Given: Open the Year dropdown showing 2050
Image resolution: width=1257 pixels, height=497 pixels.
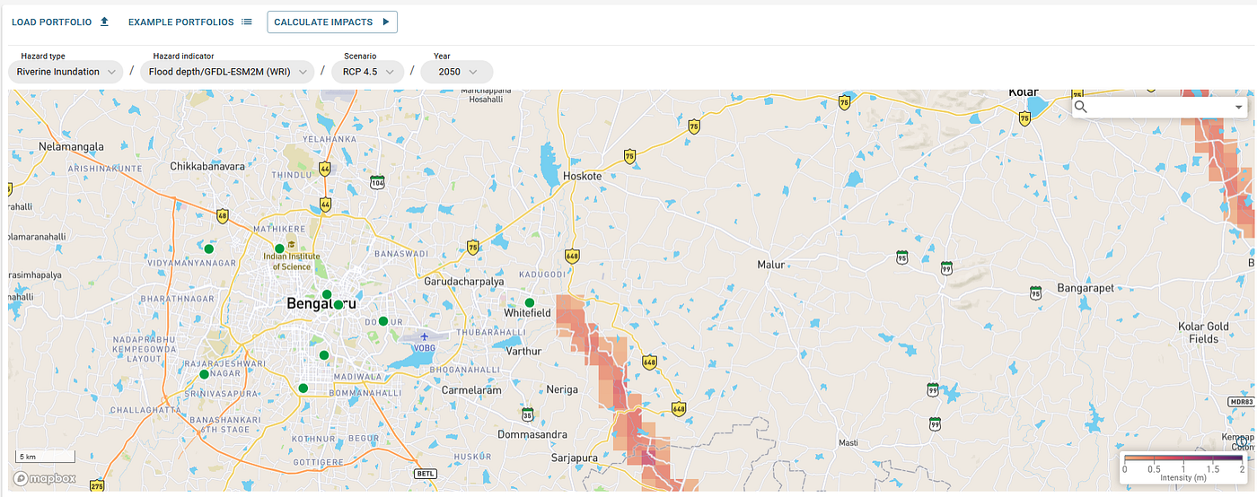Looking at the screenshot, I should (x=456, y=72).
